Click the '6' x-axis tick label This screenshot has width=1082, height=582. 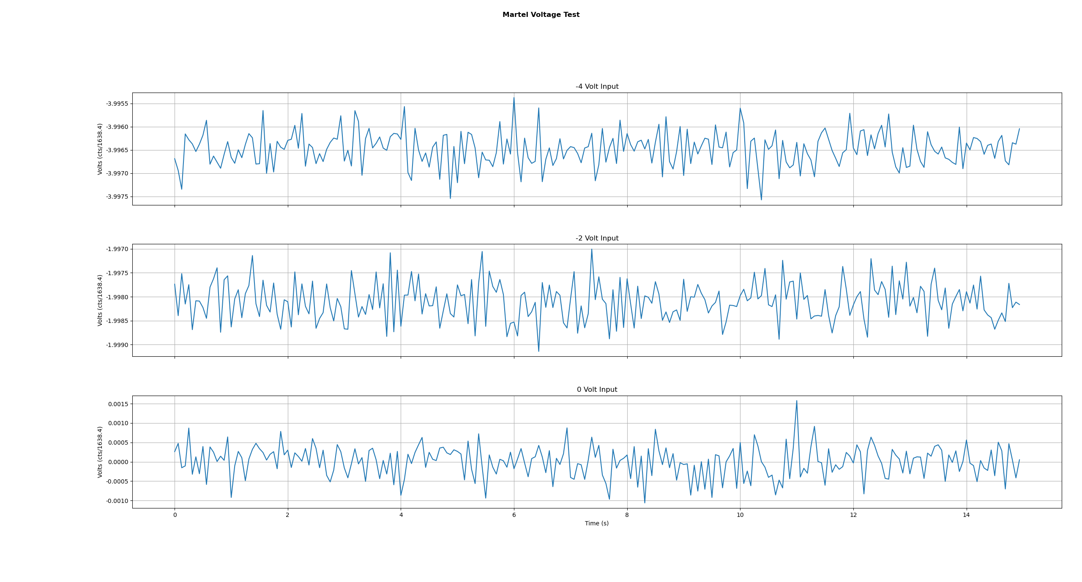(x=514, y=515)
